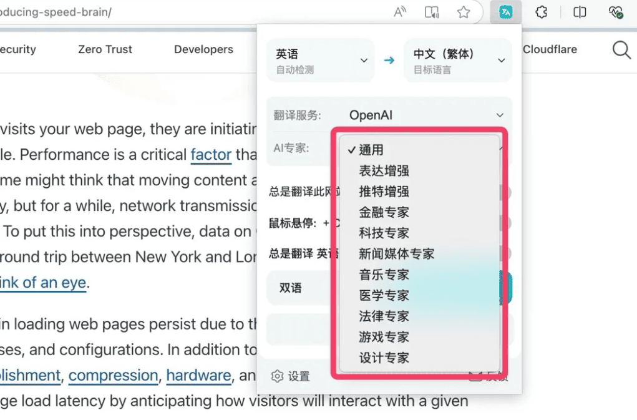637x420 pixels.
Task: Pick 新闻媒体专家 from the expert list
Action: pos(420,254)
